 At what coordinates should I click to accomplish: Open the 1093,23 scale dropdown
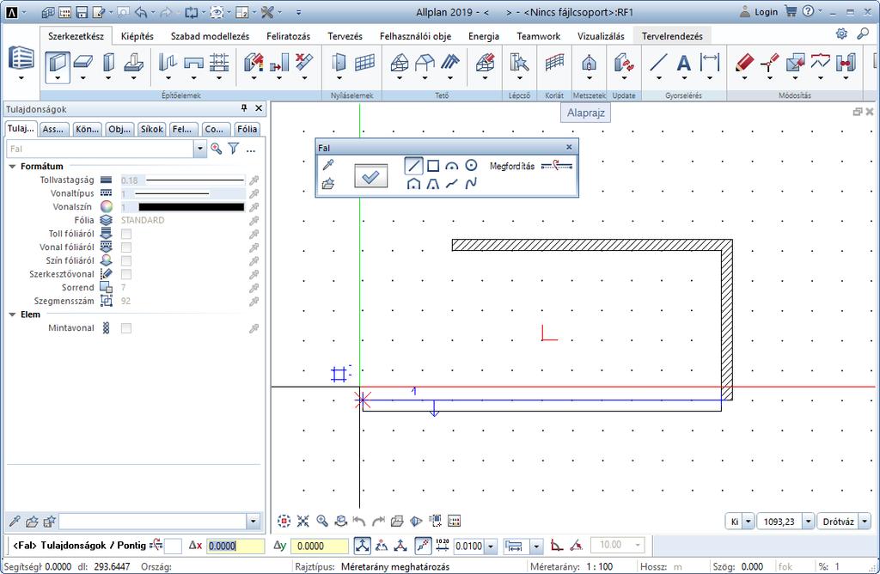pyautogui.click(x=808, y=522)
